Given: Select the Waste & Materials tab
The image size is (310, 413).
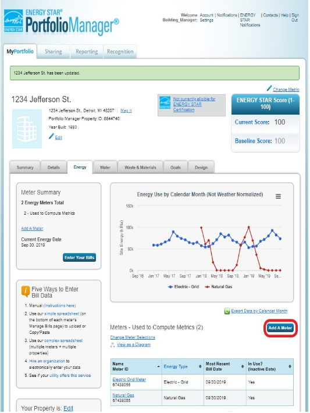Looking at the screenshot, I should 140,168.
